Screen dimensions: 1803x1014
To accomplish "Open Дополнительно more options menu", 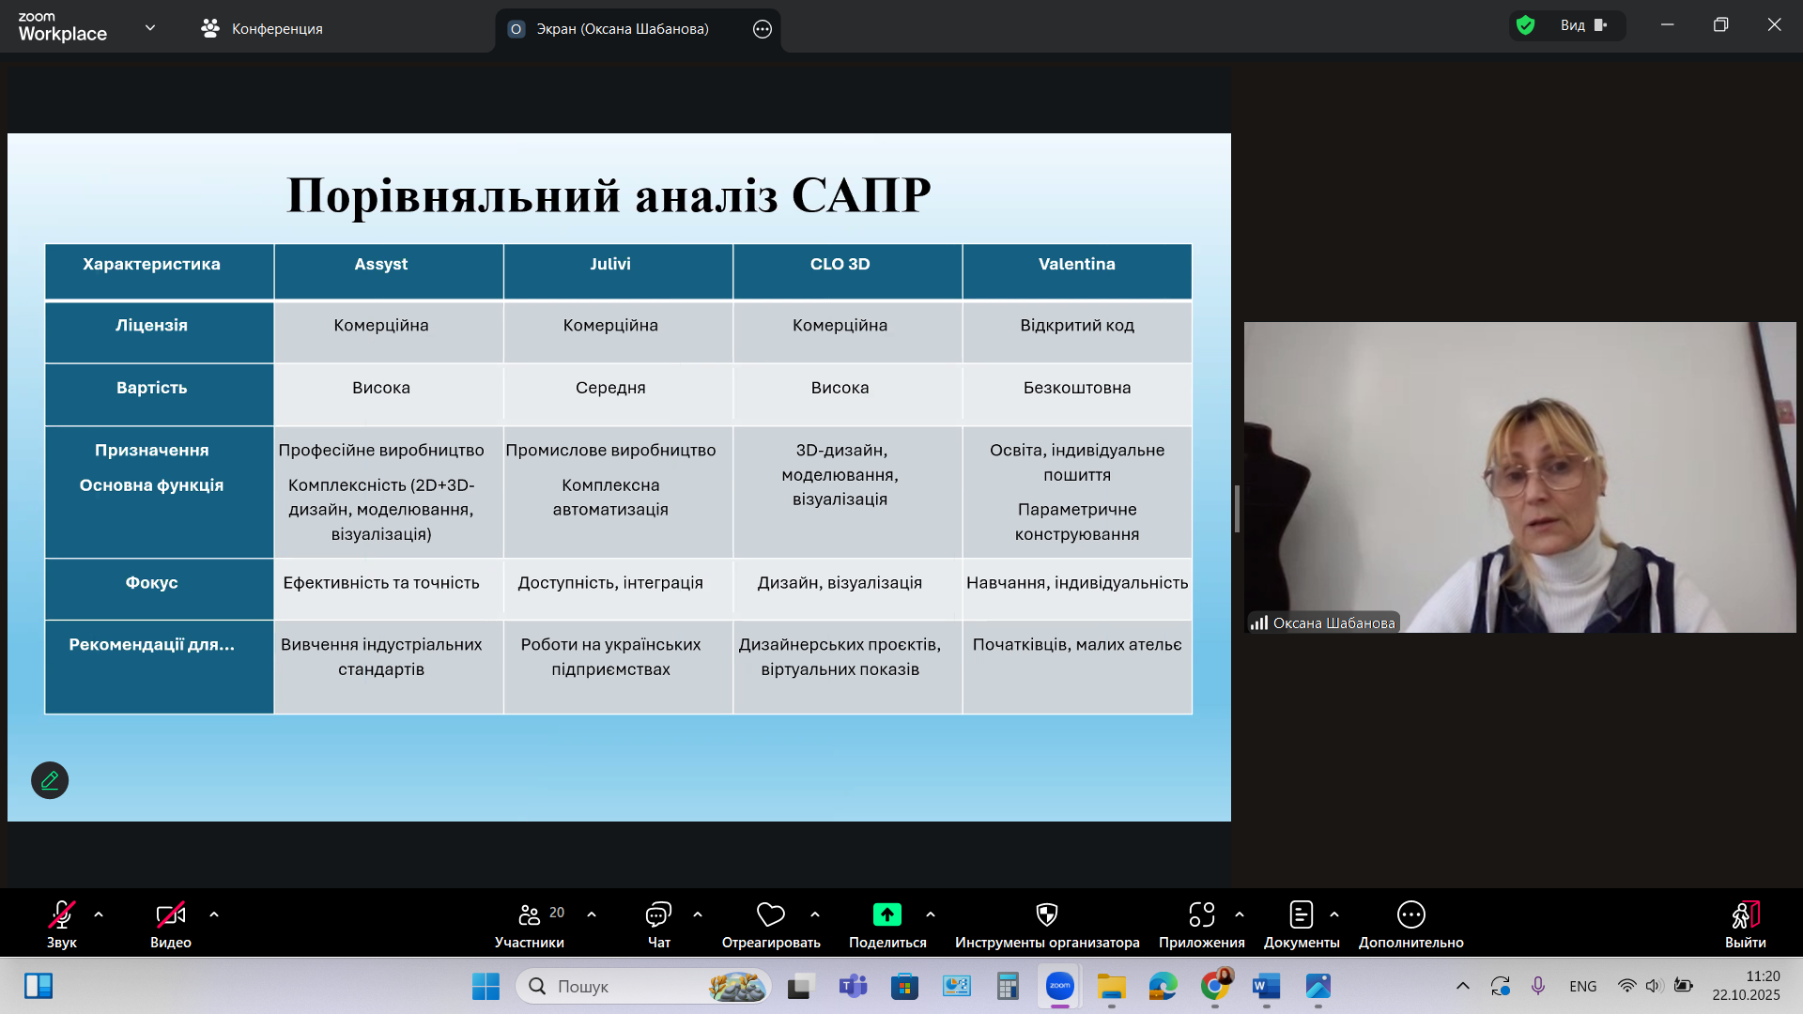I will [x=1410, y=924].
